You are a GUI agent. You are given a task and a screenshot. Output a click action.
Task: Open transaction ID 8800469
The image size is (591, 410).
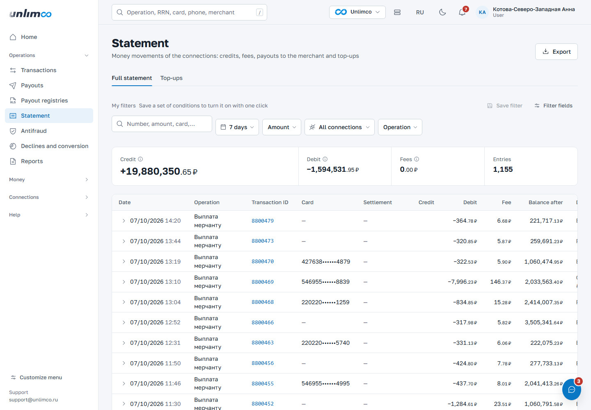pos(263,282)
